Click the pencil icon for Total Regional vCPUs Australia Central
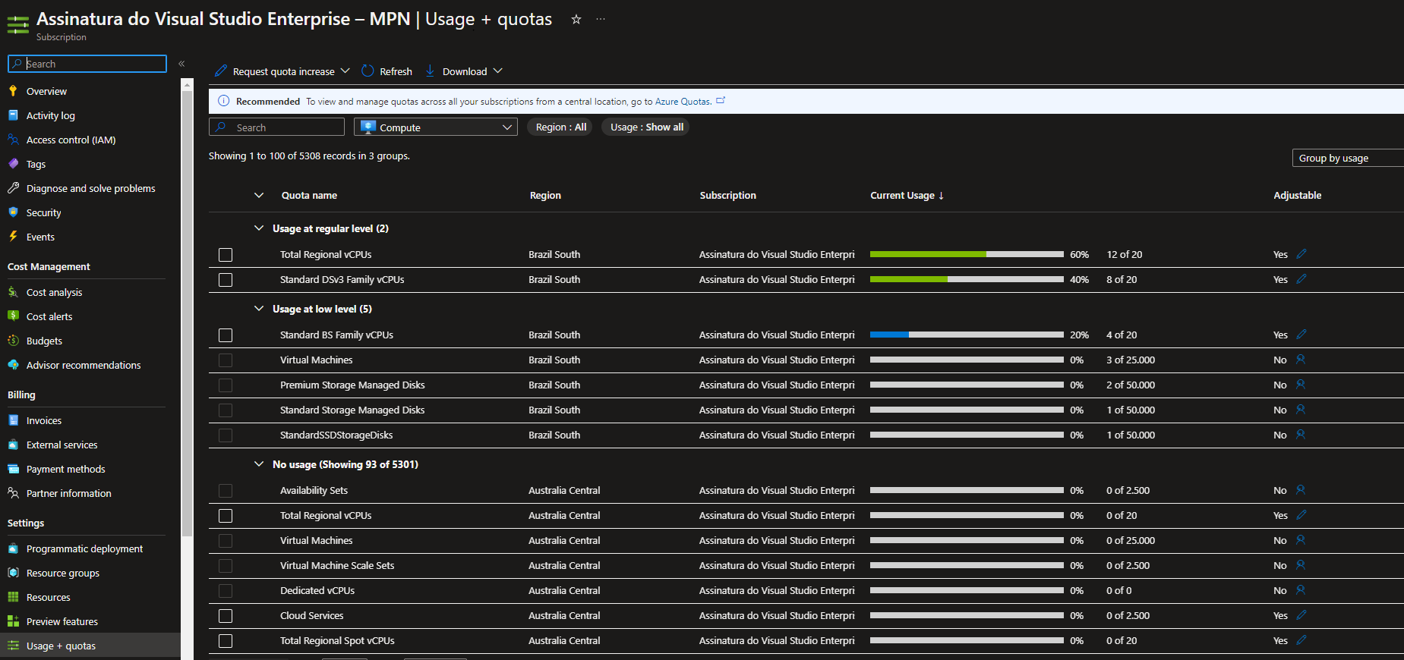This screenshot has height=660, width=1404. point(1301,515)
